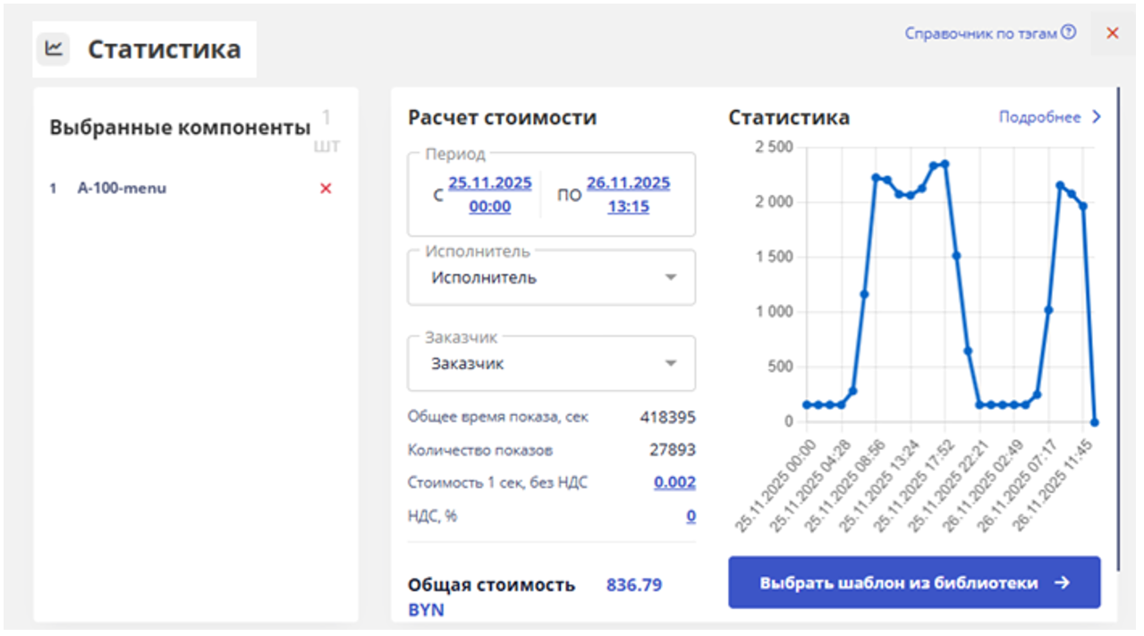This screenshot has width=1144, height=636.
Task: Open Подробнее detailed statistics link
Action: pyautogui.click(x=1039, y=117)
